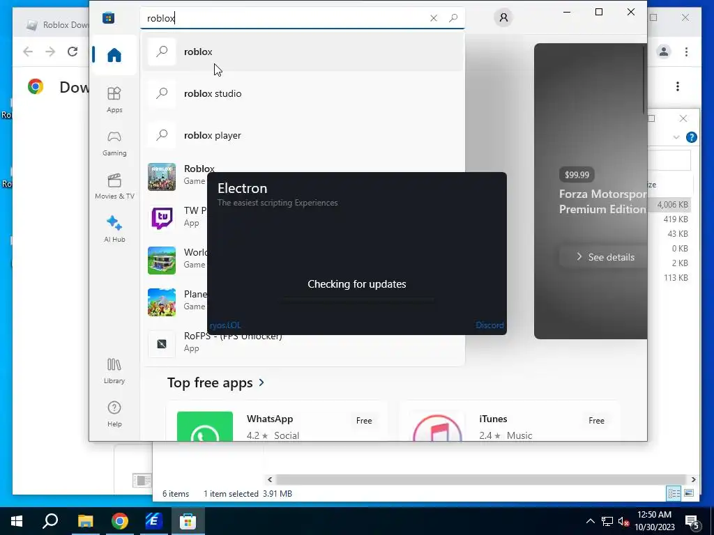
Task: Open taskbar Search
Action: (x=50, y=521)
